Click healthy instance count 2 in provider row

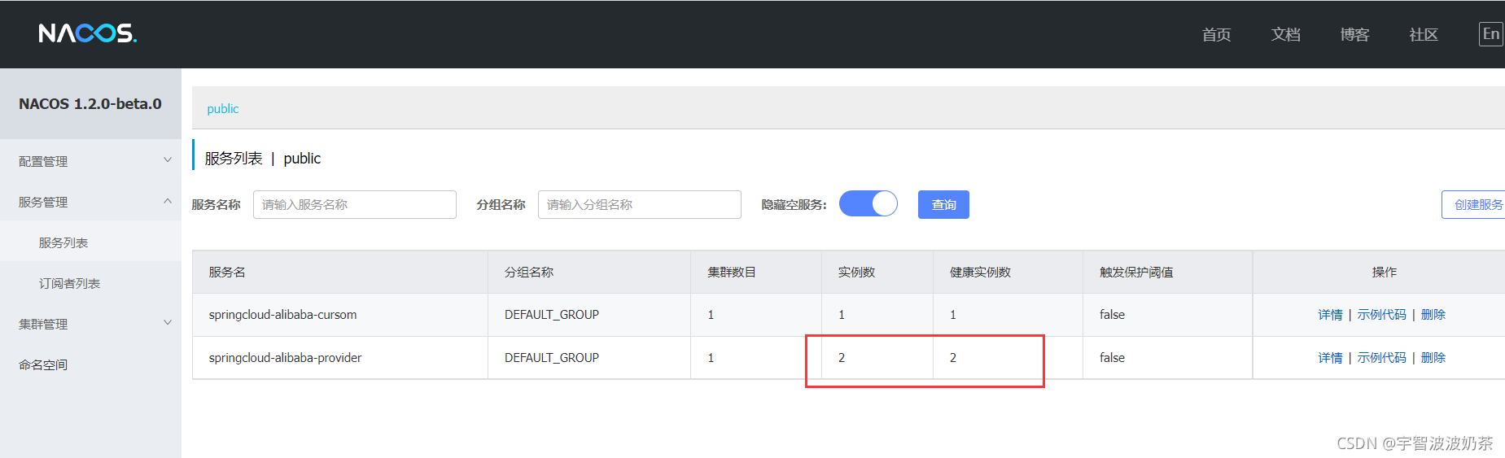(x=953, y=358)
